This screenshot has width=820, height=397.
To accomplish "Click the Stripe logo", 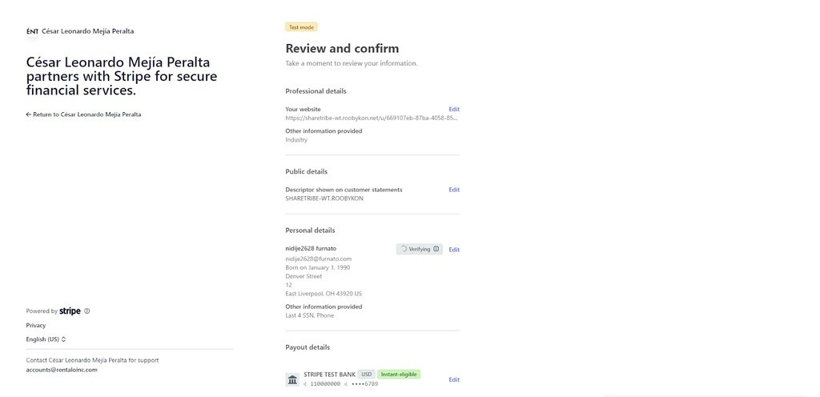I will tap(70, 311).
